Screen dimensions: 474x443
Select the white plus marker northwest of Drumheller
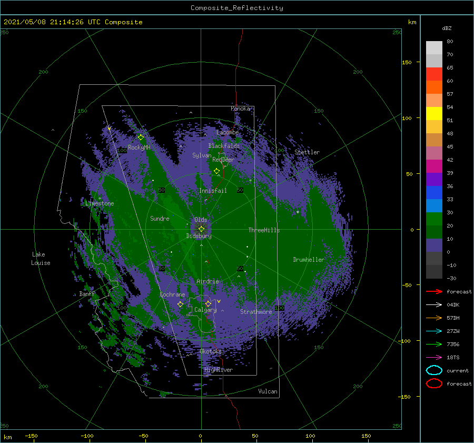point(298,212)
